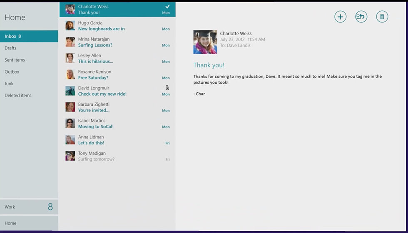Screen dimensions: 408x233
Task: Switch to the Work account
Action: pyautogui.click(x=29, y=207)
